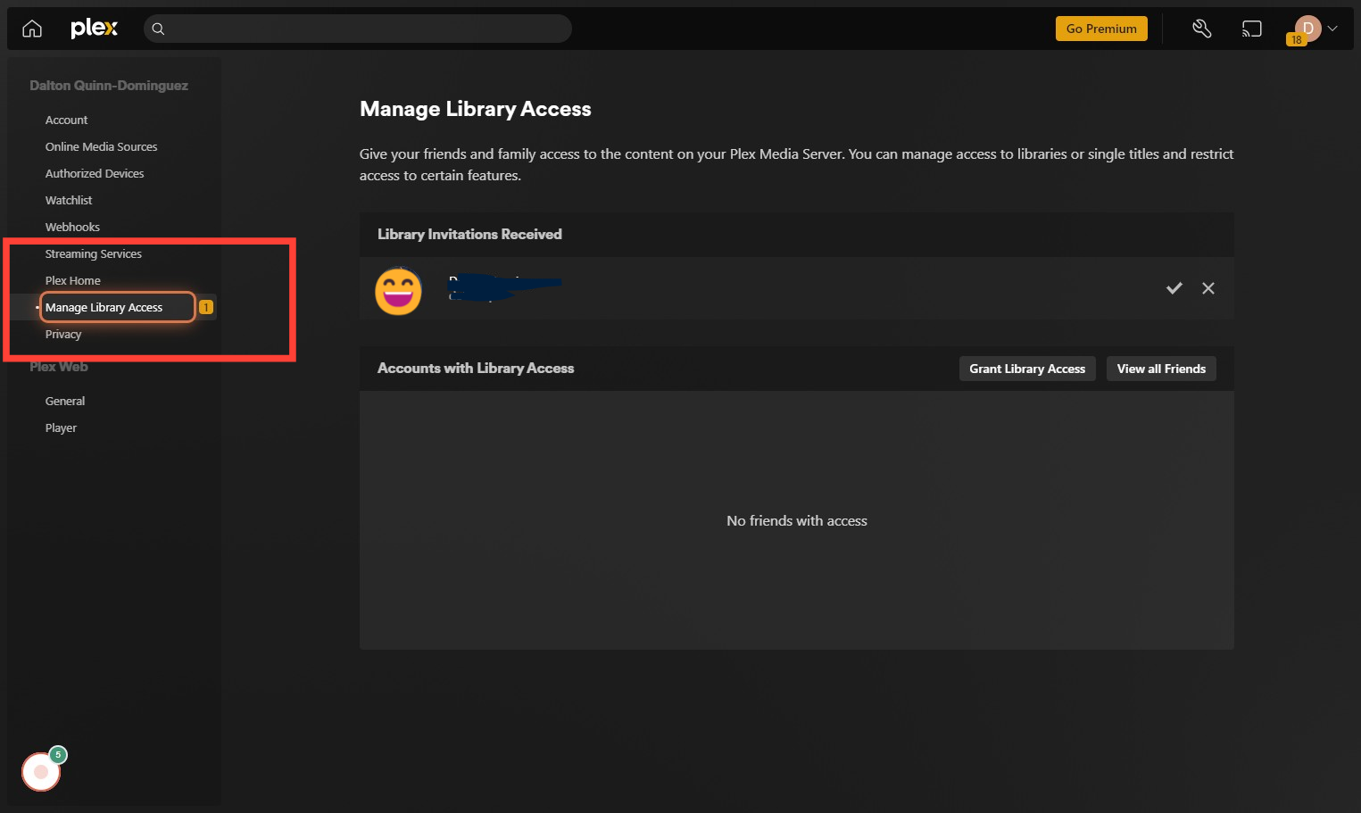Click the Library Invitations Received header

[x=469, y=234]
